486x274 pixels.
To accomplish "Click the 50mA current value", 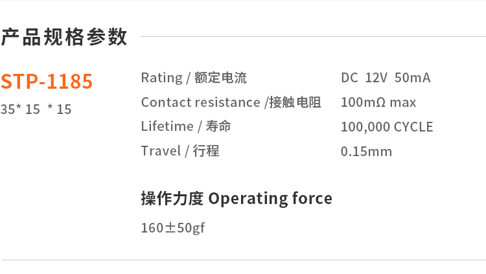I will (x=412, y=78).
